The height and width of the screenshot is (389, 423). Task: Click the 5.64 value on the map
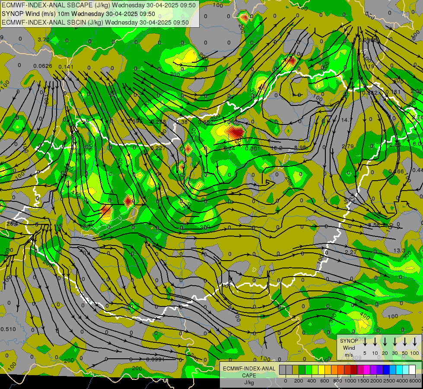[x=229, y=148]
